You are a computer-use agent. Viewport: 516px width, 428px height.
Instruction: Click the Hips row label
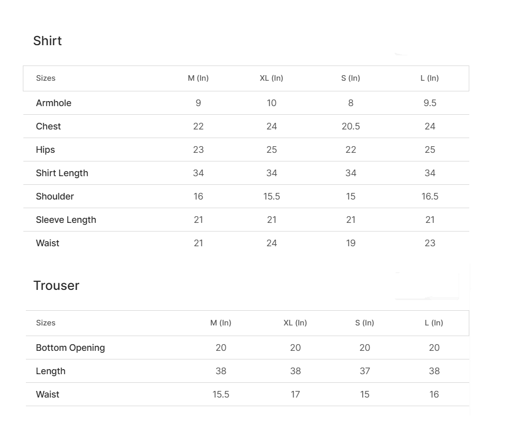coord(45,150)
